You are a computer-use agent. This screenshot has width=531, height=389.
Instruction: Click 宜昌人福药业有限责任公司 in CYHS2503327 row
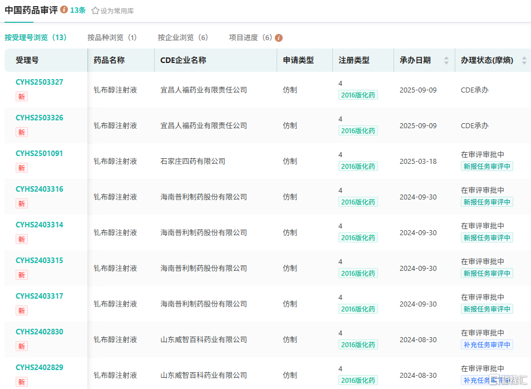click(204, 90)
